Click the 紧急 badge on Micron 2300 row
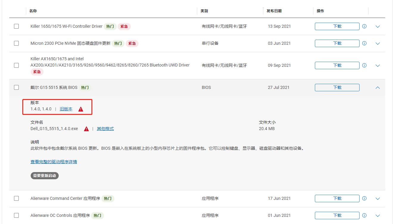Screen dimensions: 395x224 pos(132,43)
